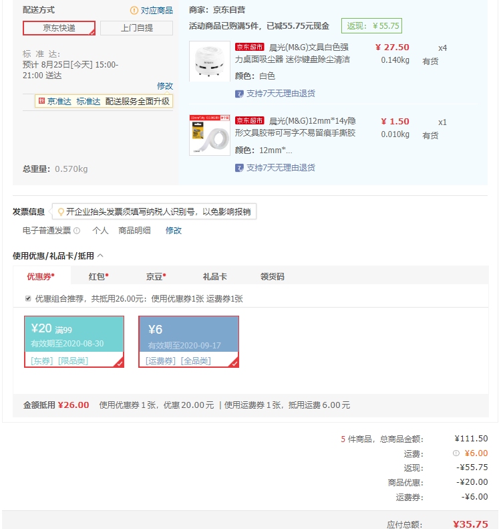Choose 上门自提 pickup option
This screenshot has height=529, width=501.
136,28
